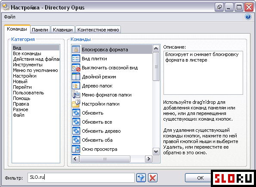Image resolution: width=256 pixels, height=187 pixels.
Task: Open the Файл menu
Action: [9, 17]
